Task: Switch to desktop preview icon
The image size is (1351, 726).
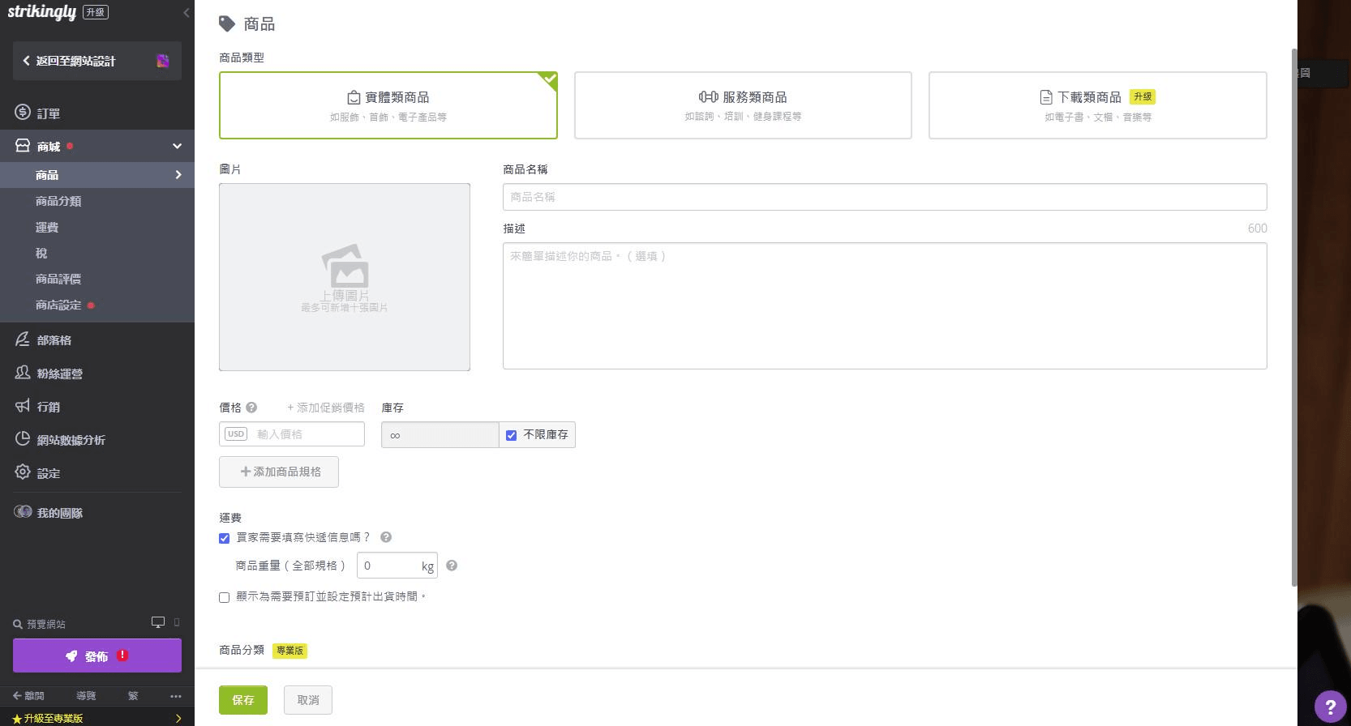Action: (158, 622)
